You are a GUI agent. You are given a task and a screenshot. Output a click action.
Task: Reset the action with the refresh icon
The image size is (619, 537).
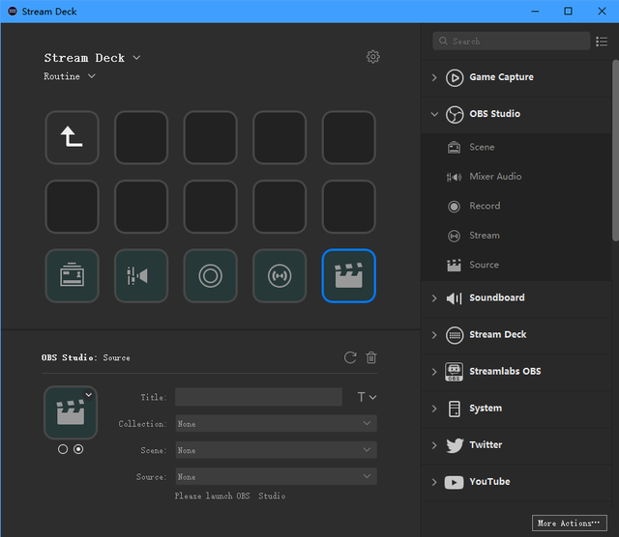click(350, 357)
